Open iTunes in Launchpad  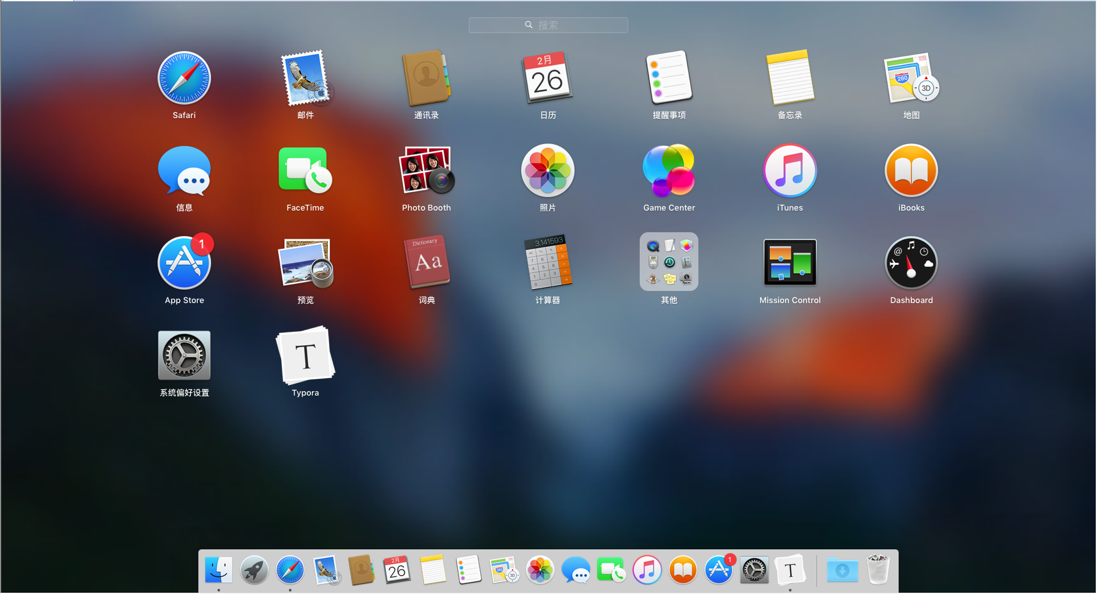point(790,170)
